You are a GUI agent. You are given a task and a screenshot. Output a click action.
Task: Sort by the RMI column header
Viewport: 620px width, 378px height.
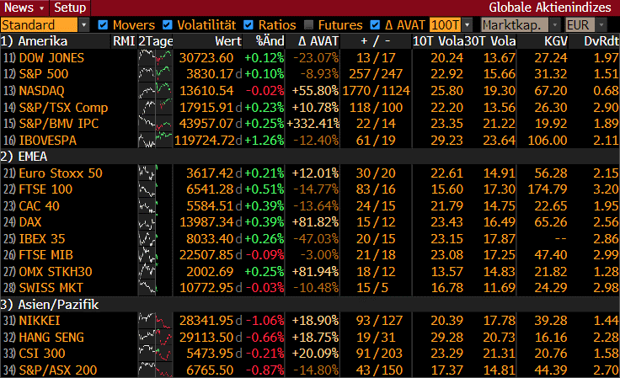click(x=124, y=41)
